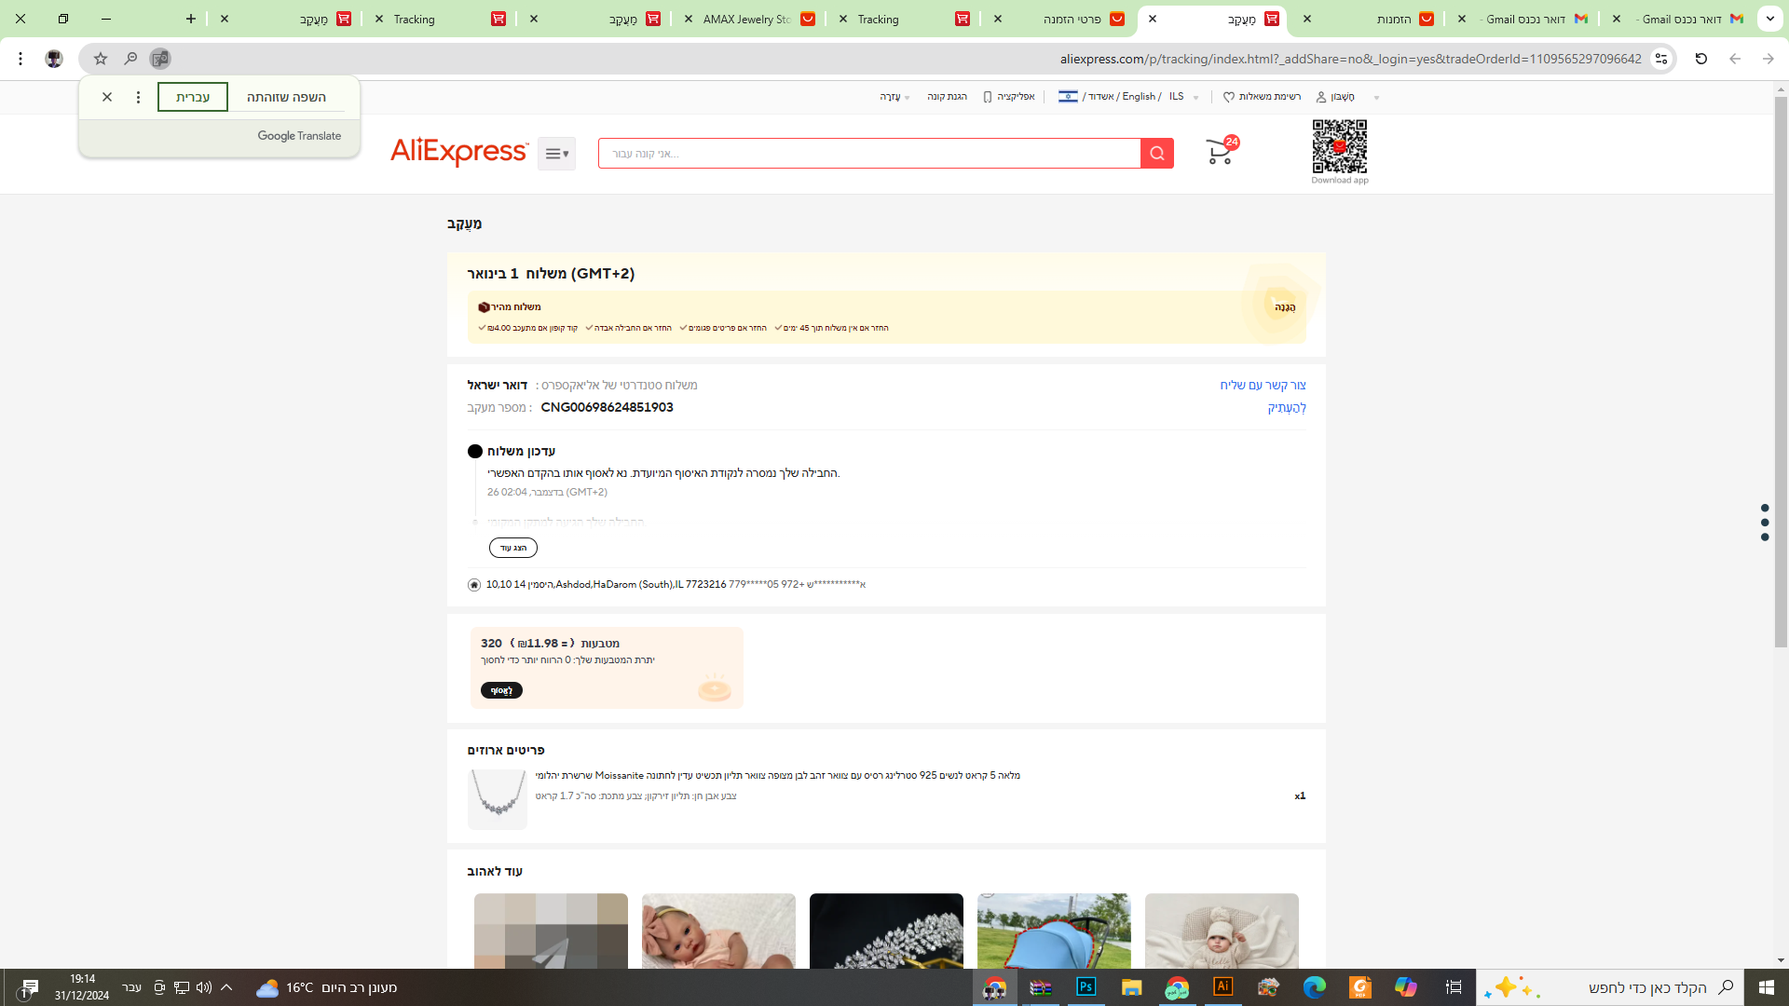Select the address radio button for Ashdod
The image size is (1789, 1006).
[474, 585]
